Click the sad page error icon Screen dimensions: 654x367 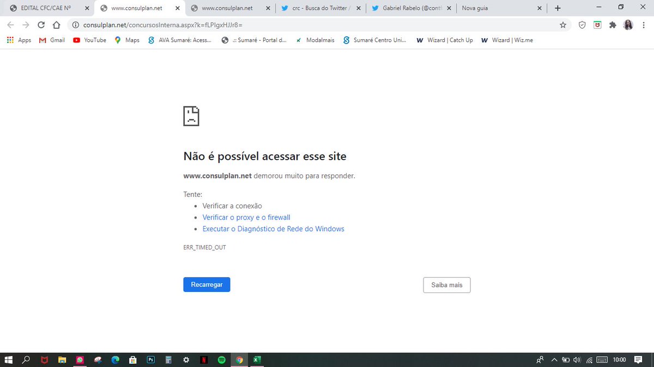point(191,116)
